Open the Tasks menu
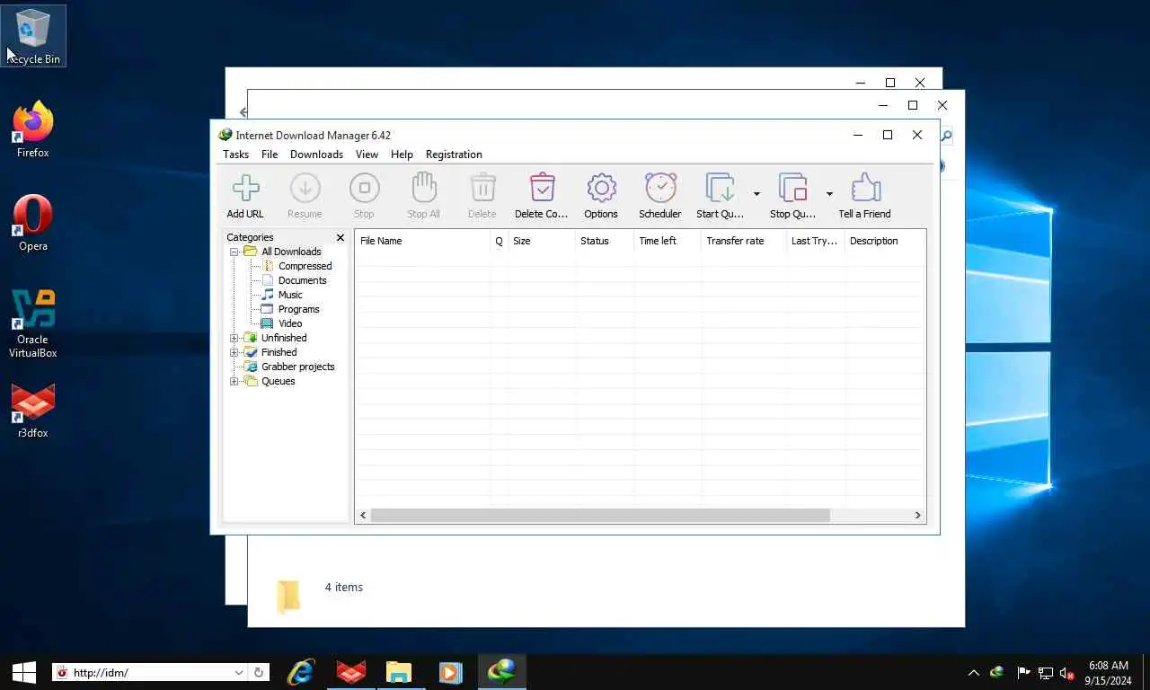This screenshot has height=690, width=1150. pyautogui.click(x=235, y=155)
